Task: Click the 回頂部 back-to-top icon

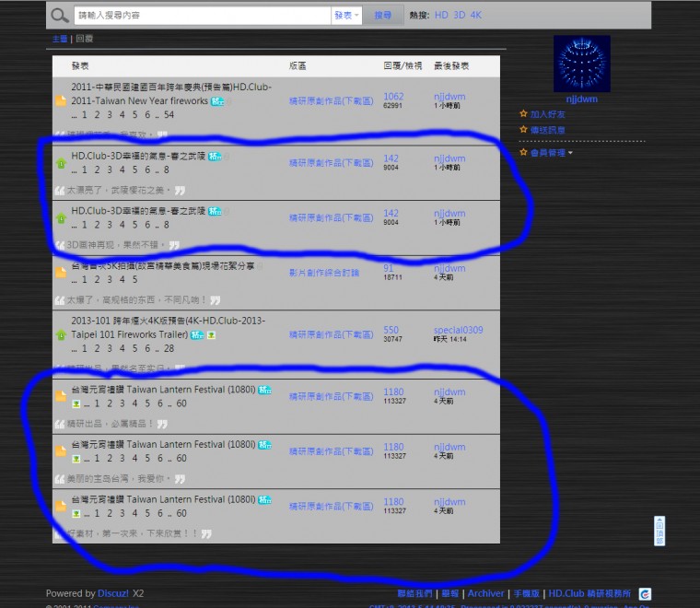Action: coord(659,531)
